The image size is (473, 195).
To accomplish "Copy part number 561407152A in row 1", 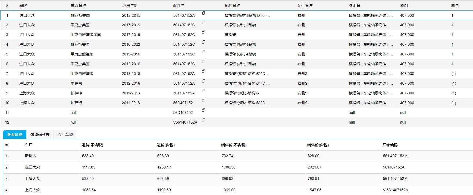I will pos(203,13).
